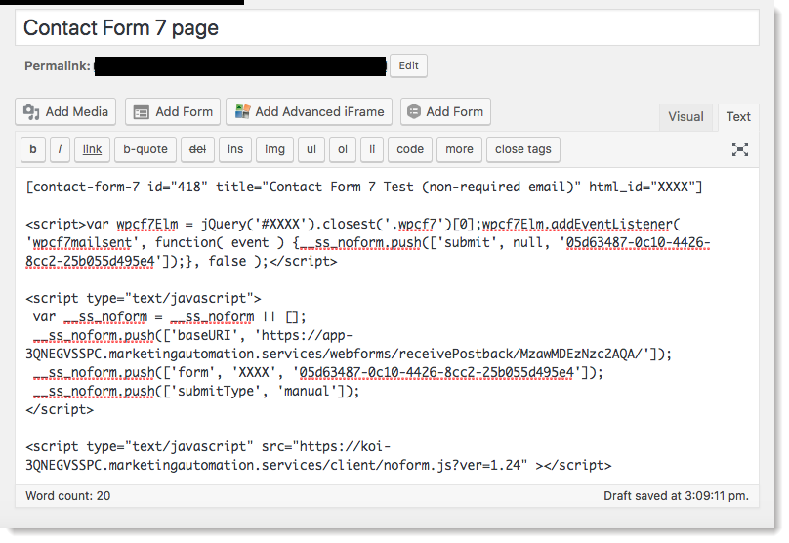The image size is (789, 543).
Task: Insert an ins tag
Action: [x=235, y=149]
